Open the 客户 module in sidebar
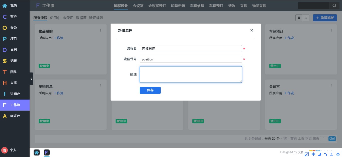This screenshot has height=157, width=342. click(x=13, y=17)
